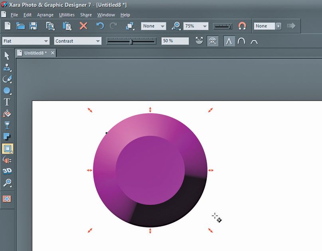Viewport: 322px width, 251px height.
Task: Switch to the Untitled8 document tab
Action: point(36,53)
